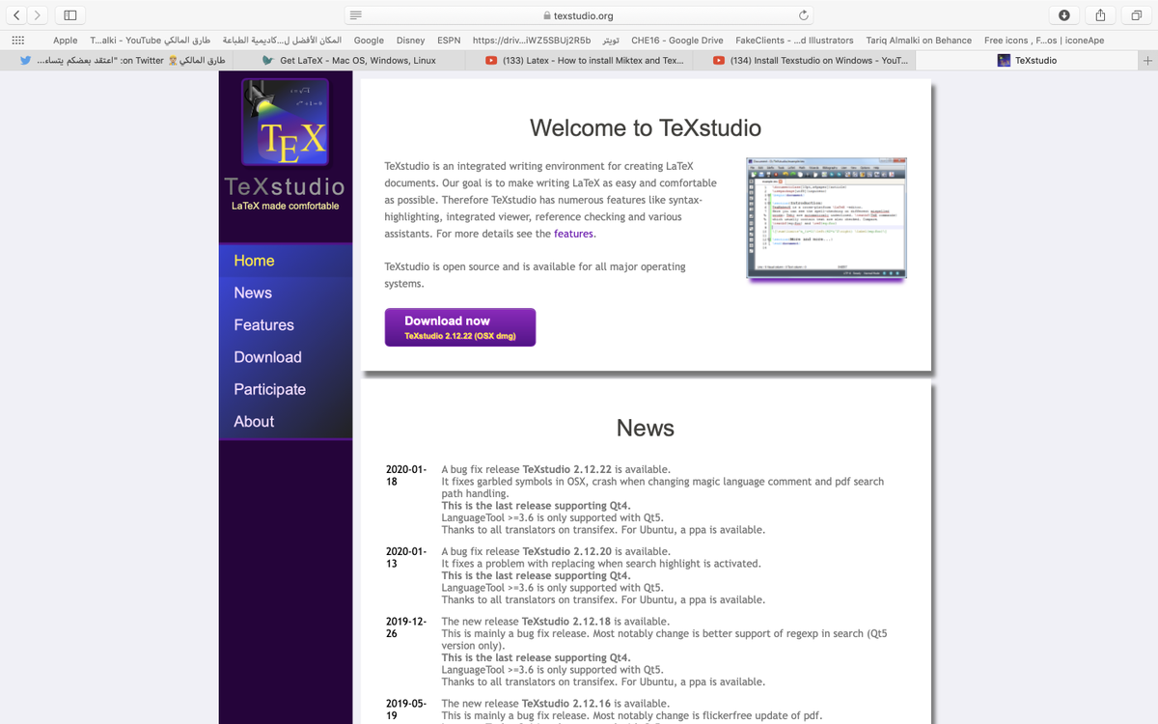Open the ESPN bookmark

[x=449, y=41]
